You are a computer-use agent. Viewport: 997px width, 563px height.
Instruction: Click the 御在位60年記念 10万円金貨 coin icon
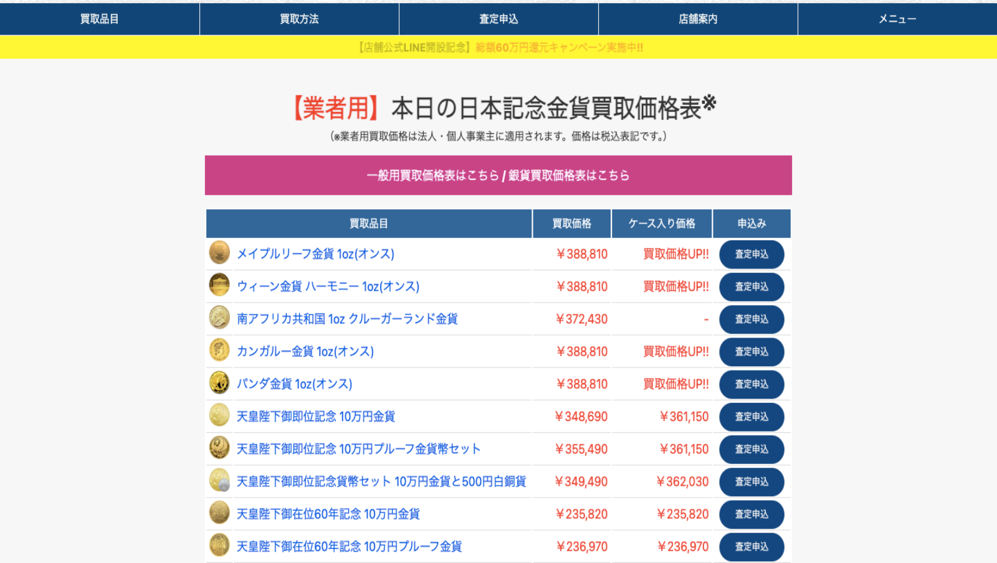219,513
